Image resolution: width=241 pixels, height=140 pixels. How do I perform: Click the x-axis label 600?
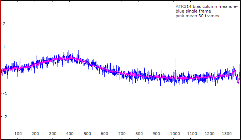pyautogui.click(x=104, y=134)
